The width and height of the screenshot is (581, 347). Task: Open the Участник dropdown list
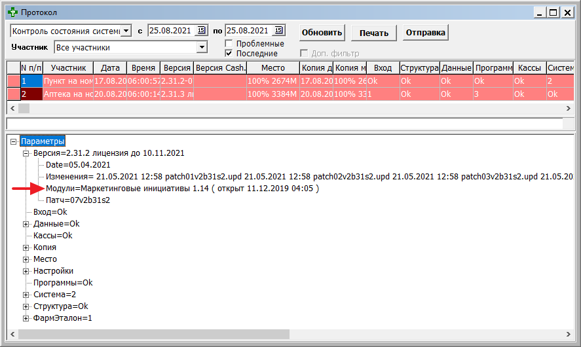pyautogui.click(x=202, y=48)
